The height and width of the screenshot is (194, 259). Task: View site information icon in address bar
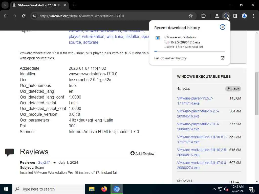(34, 16)
